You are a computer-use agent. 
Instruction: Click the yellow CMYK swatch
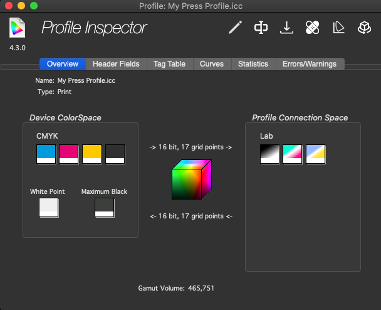[92, 154]
